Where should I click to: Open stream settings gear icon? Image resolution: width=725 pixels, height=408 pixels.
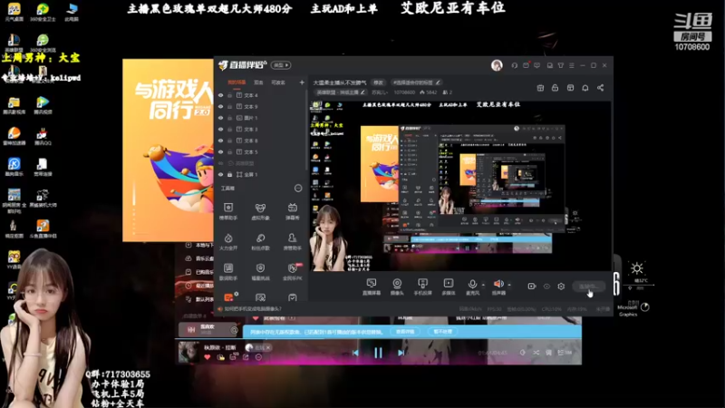tap(561, 287)
